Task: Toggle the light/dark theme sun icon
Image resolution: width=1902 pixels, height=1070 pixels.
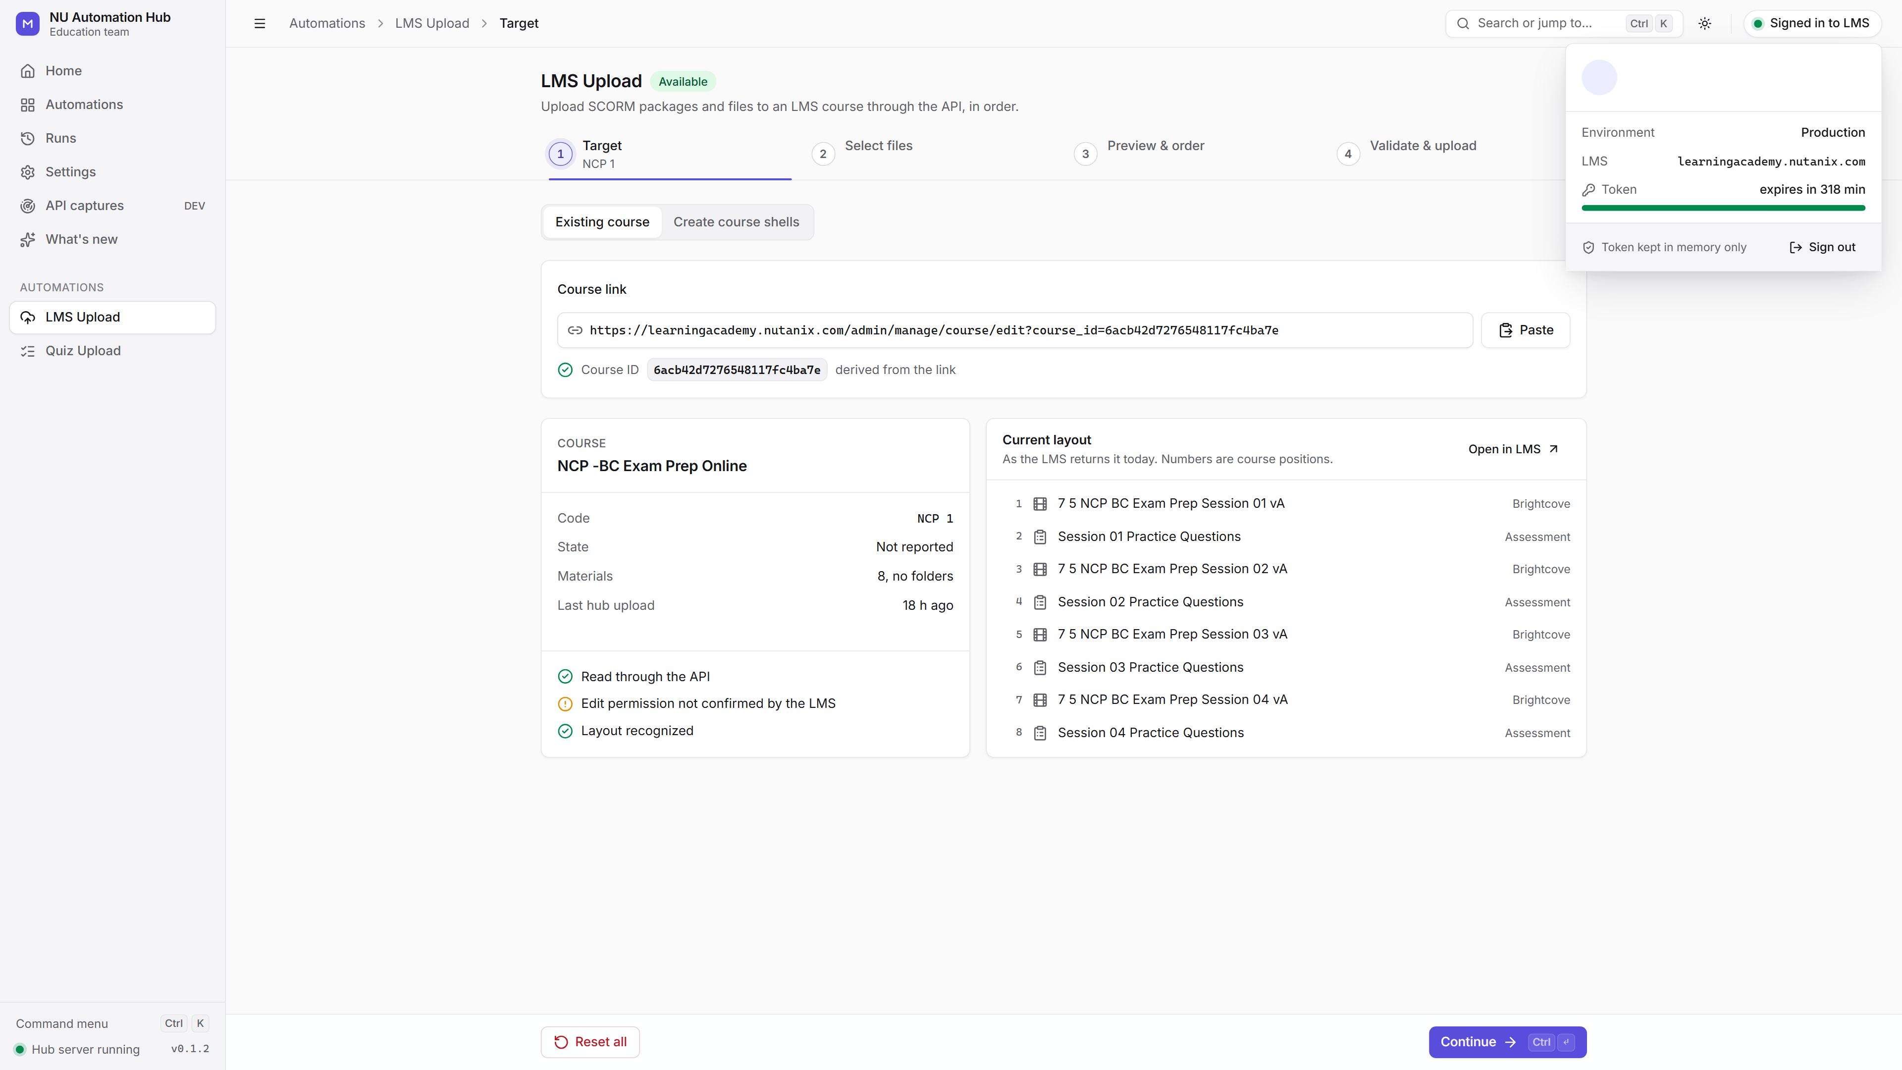Action: [x=1705, y=24]
